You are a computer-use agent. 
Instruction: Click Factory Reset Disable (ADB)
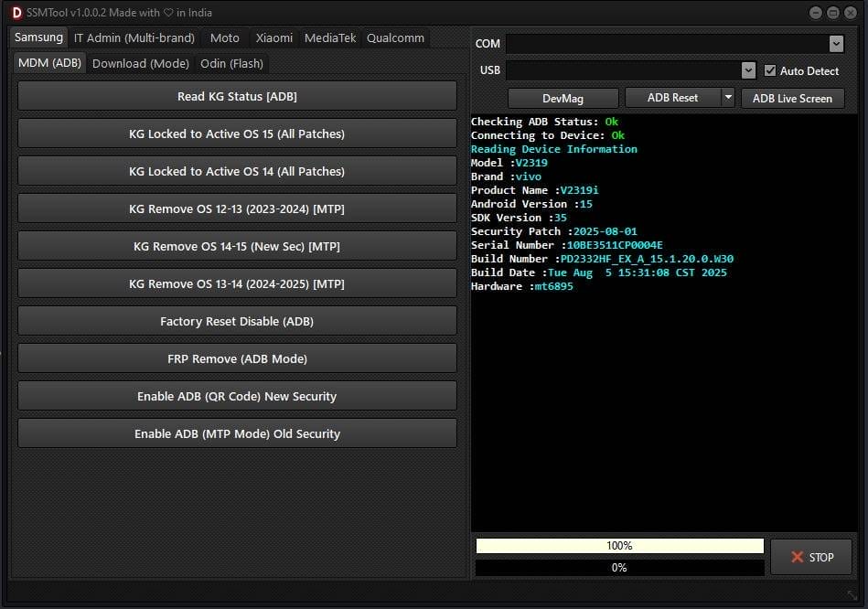[x=237, y=320]
